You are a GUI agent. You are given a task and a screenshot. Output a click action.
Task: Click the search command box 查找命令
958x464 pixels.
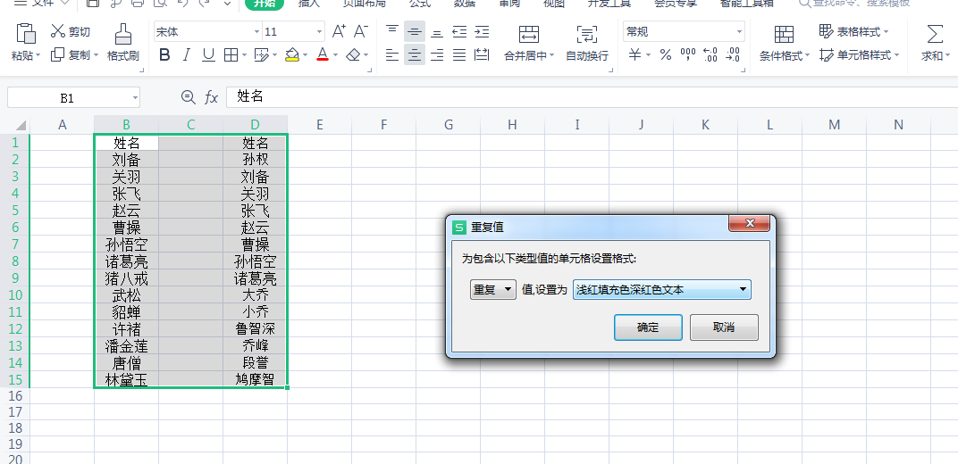854,3
